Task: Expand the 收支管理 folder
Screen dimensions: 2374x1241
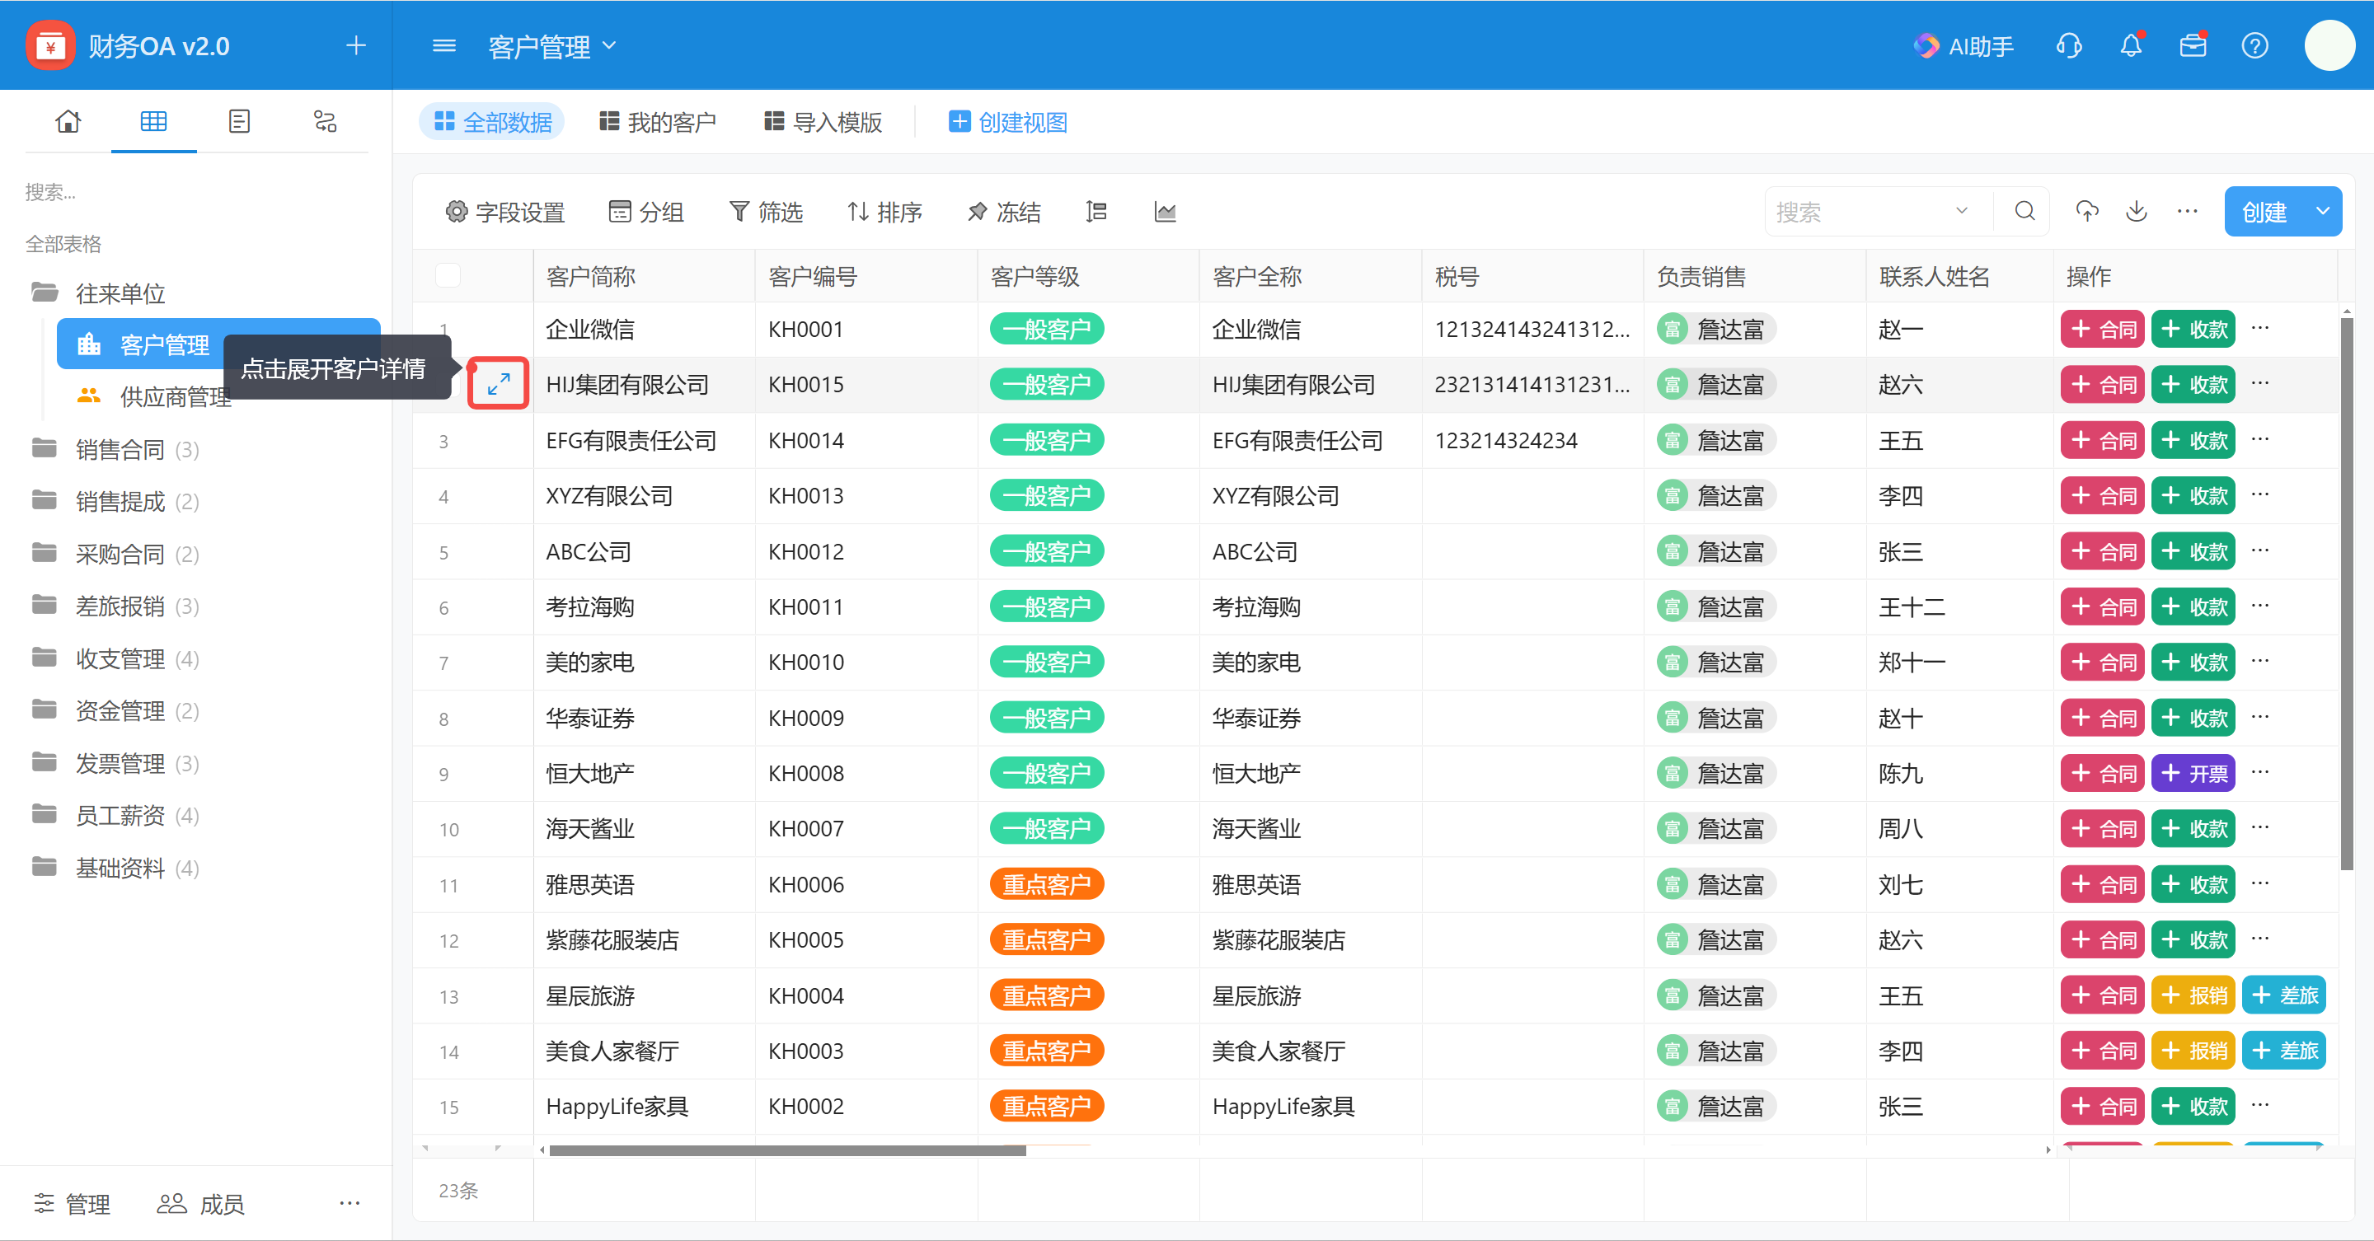Action: pyautogui.click(x=115, y=658)
